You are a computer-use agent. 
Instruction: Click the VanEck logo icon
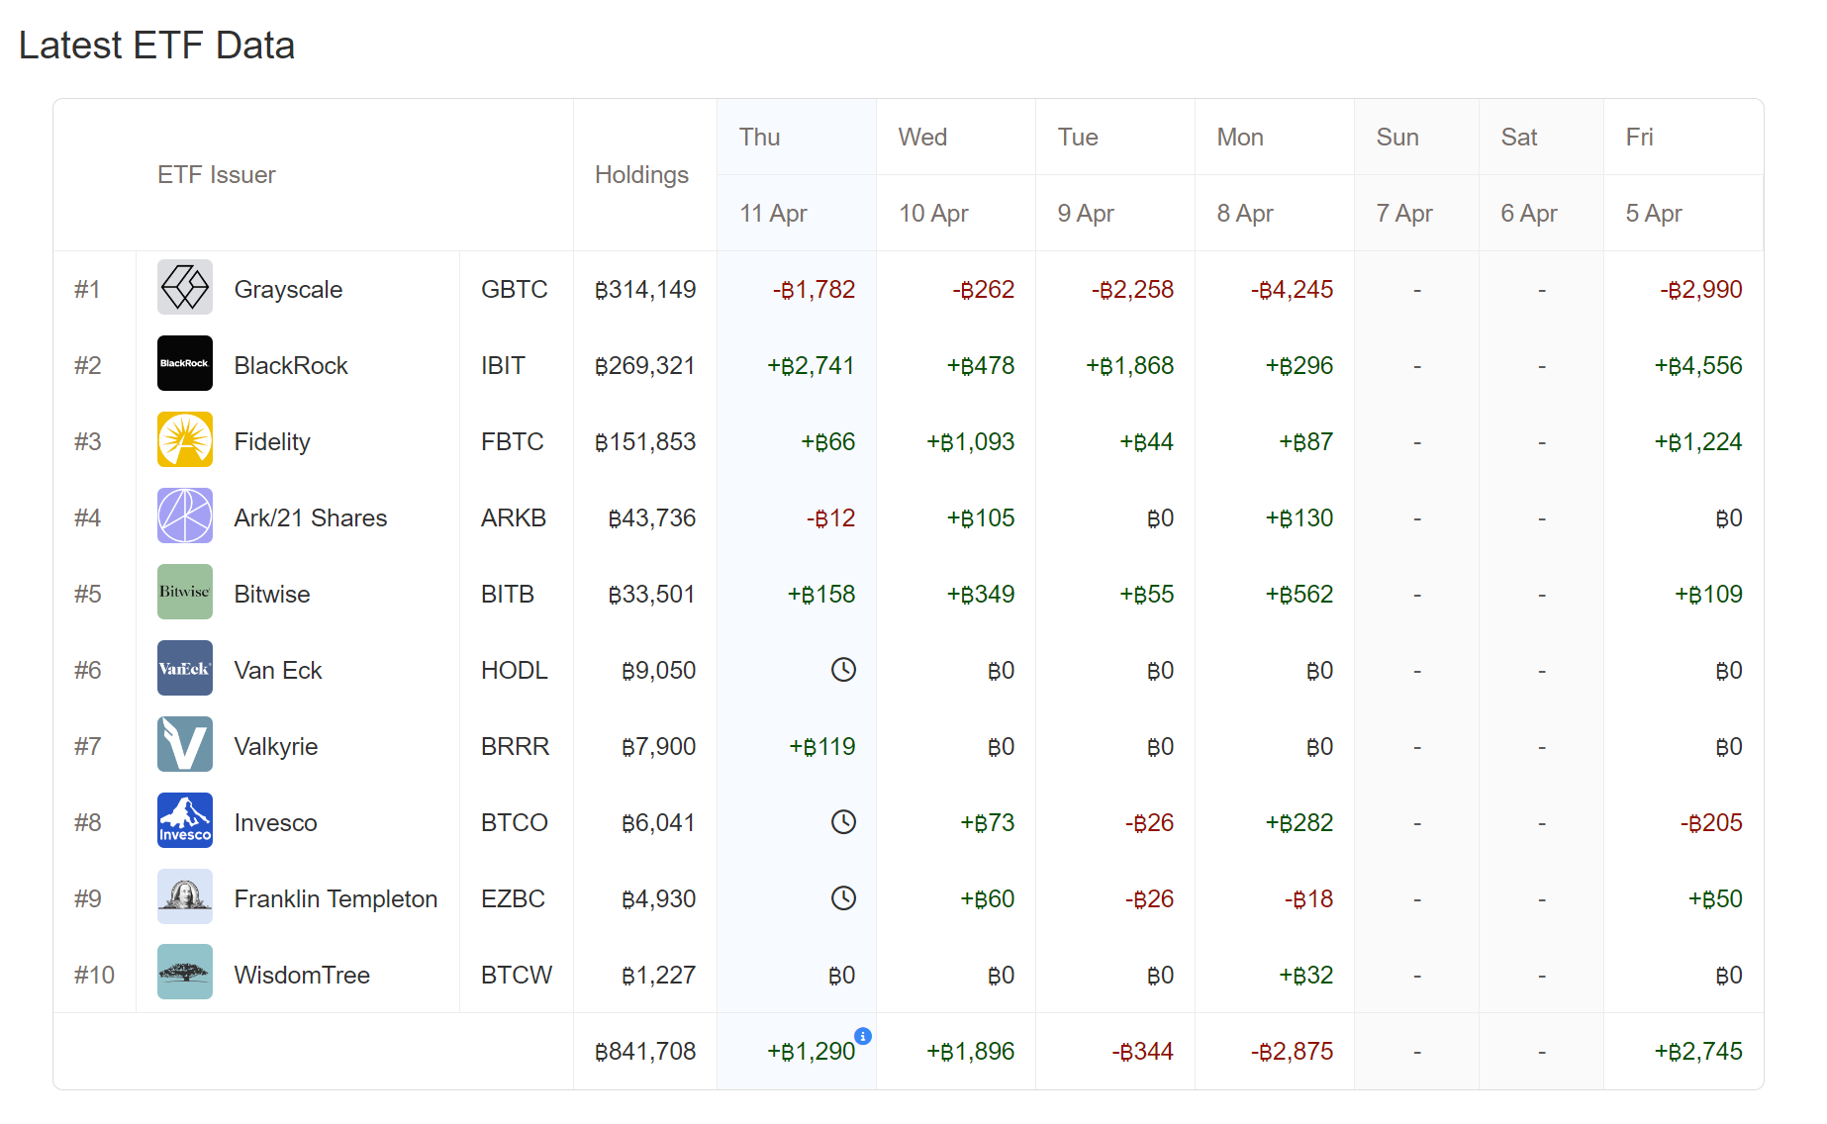click(x=185, y=669)
